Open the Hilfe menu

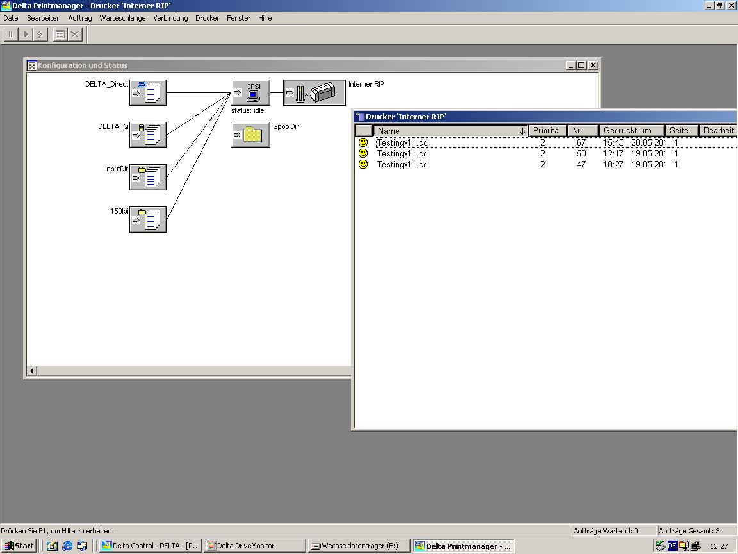pyautogui.click(x=265, y=18)
